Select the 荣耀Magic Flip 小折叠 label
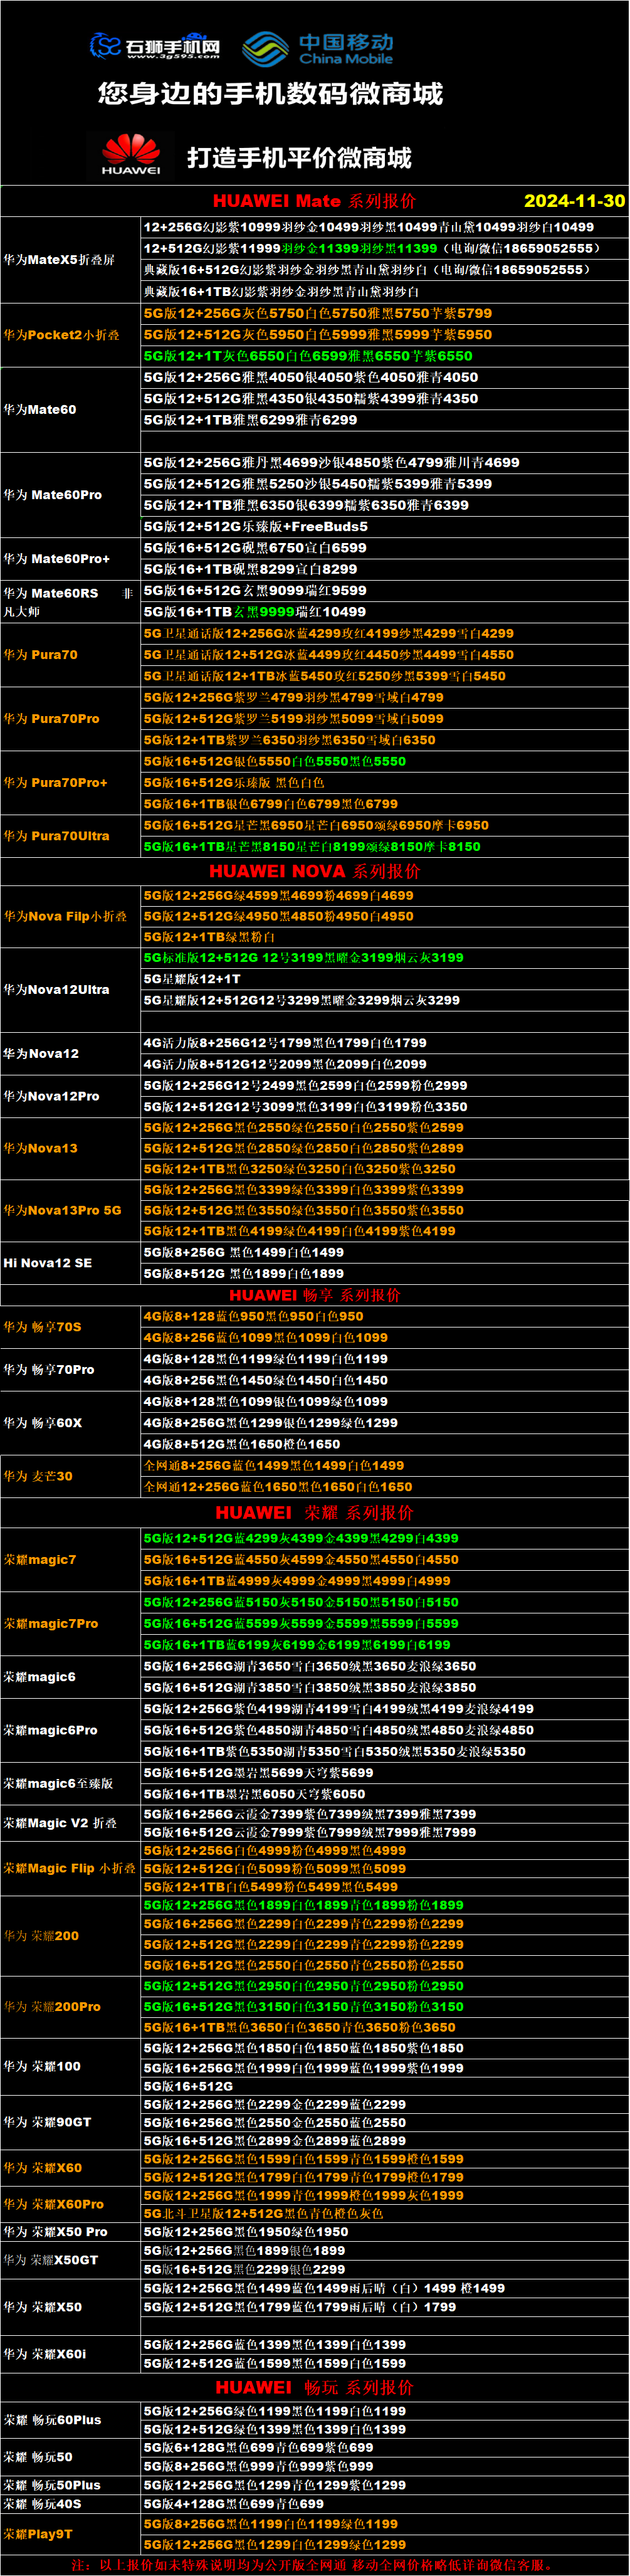 [69, 1869]
